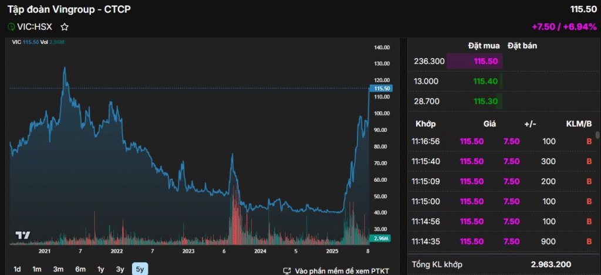Click the blue 115.50 price tag on axis
The image size is (601, 275).
tap(381, 89)
